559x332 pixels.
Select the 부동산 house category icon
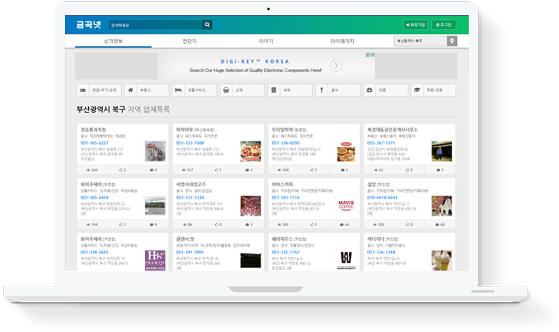(x=131, y=90)
